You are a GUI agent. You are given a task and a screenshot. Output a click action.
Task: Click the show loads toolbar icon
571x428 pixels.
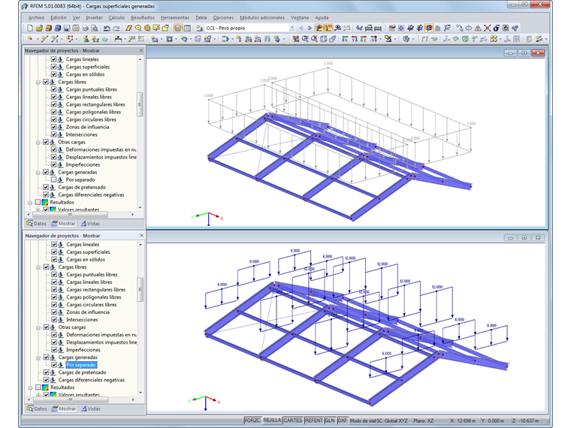tap(319, 28)
